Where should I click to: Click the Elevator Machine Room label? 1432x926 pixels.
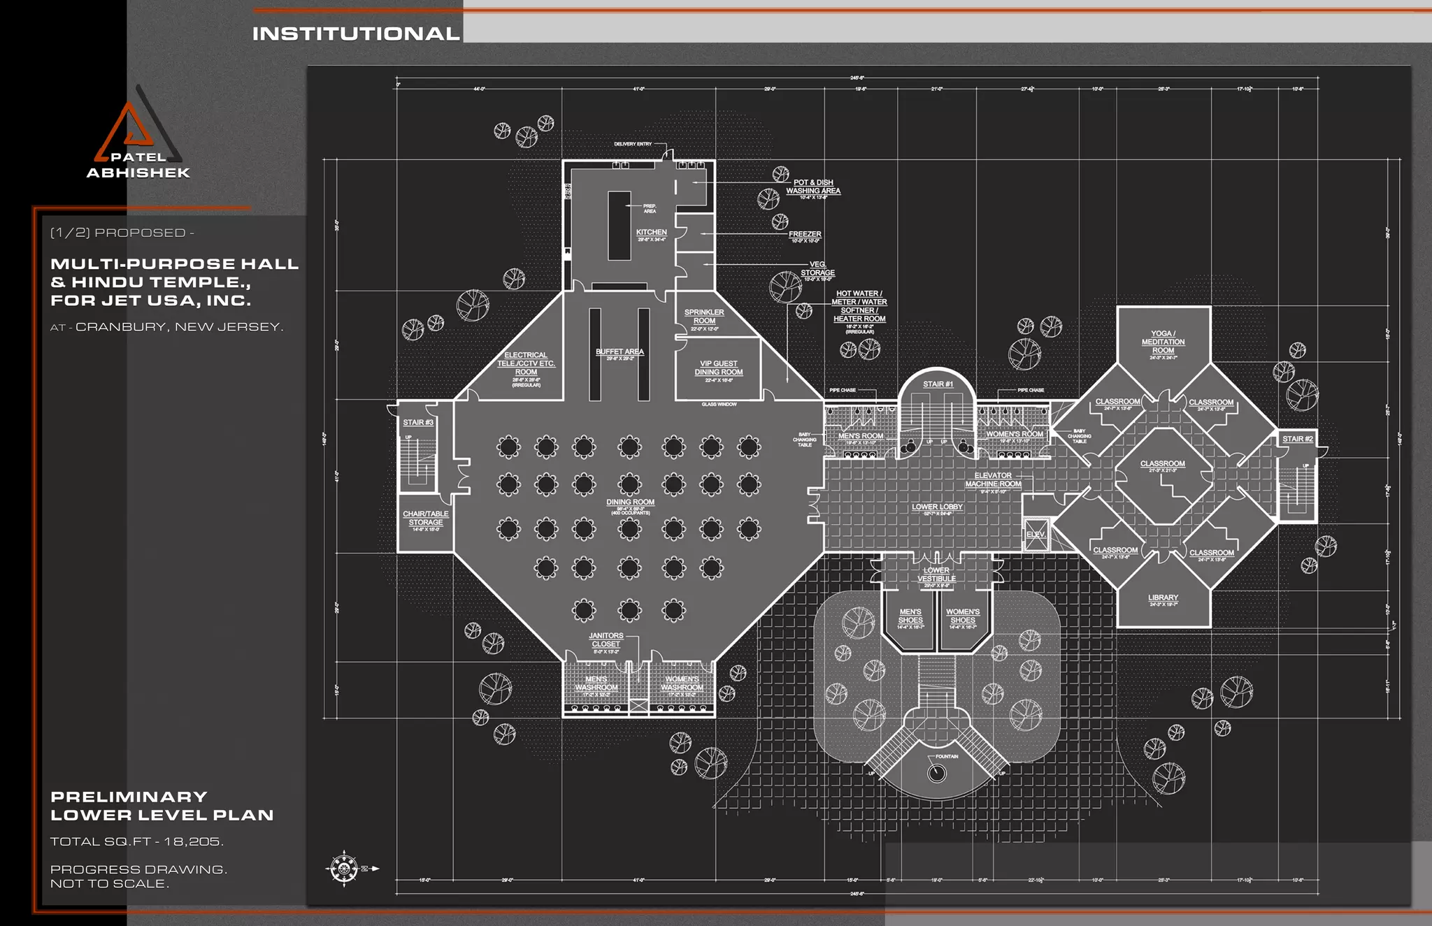(993, 479)
